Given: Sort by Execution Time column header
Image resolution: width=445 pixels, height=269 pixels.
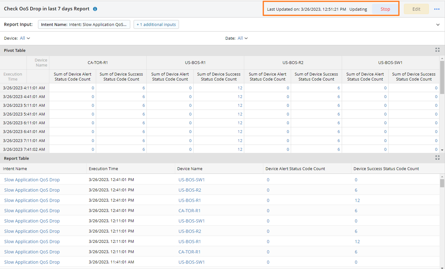Looking at the screenshot, I should [103, 168].
